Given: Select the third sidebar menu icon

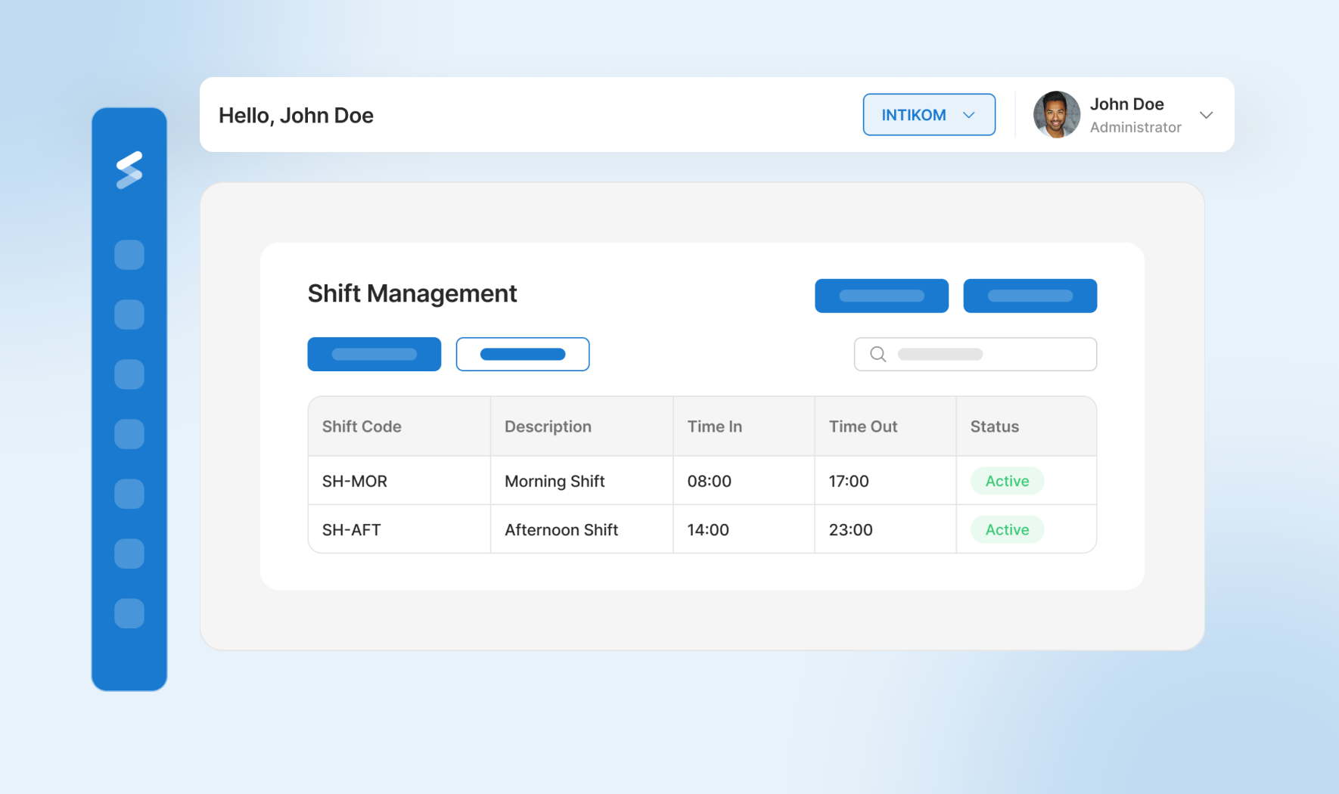Looking at the screenshot, I should pos(129,374).
